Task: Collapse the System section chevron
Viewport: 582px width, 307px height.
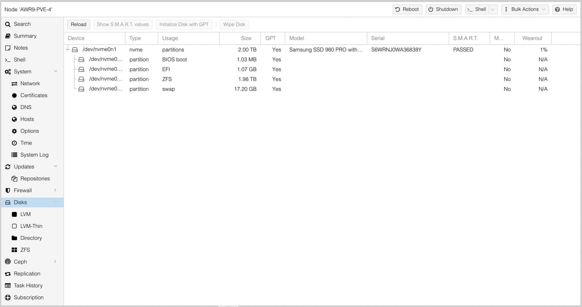Action: click(56, 71)
